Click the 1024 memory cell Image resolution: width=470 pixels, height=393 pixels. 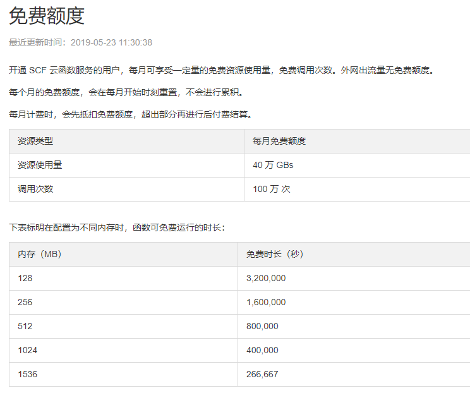(x=123, y=350)
